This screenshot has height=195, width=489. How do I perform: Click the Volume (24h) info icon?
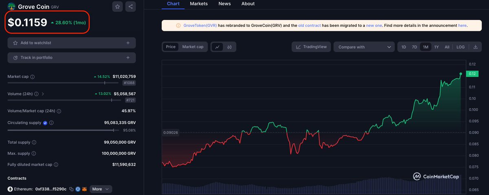[36, 94]
